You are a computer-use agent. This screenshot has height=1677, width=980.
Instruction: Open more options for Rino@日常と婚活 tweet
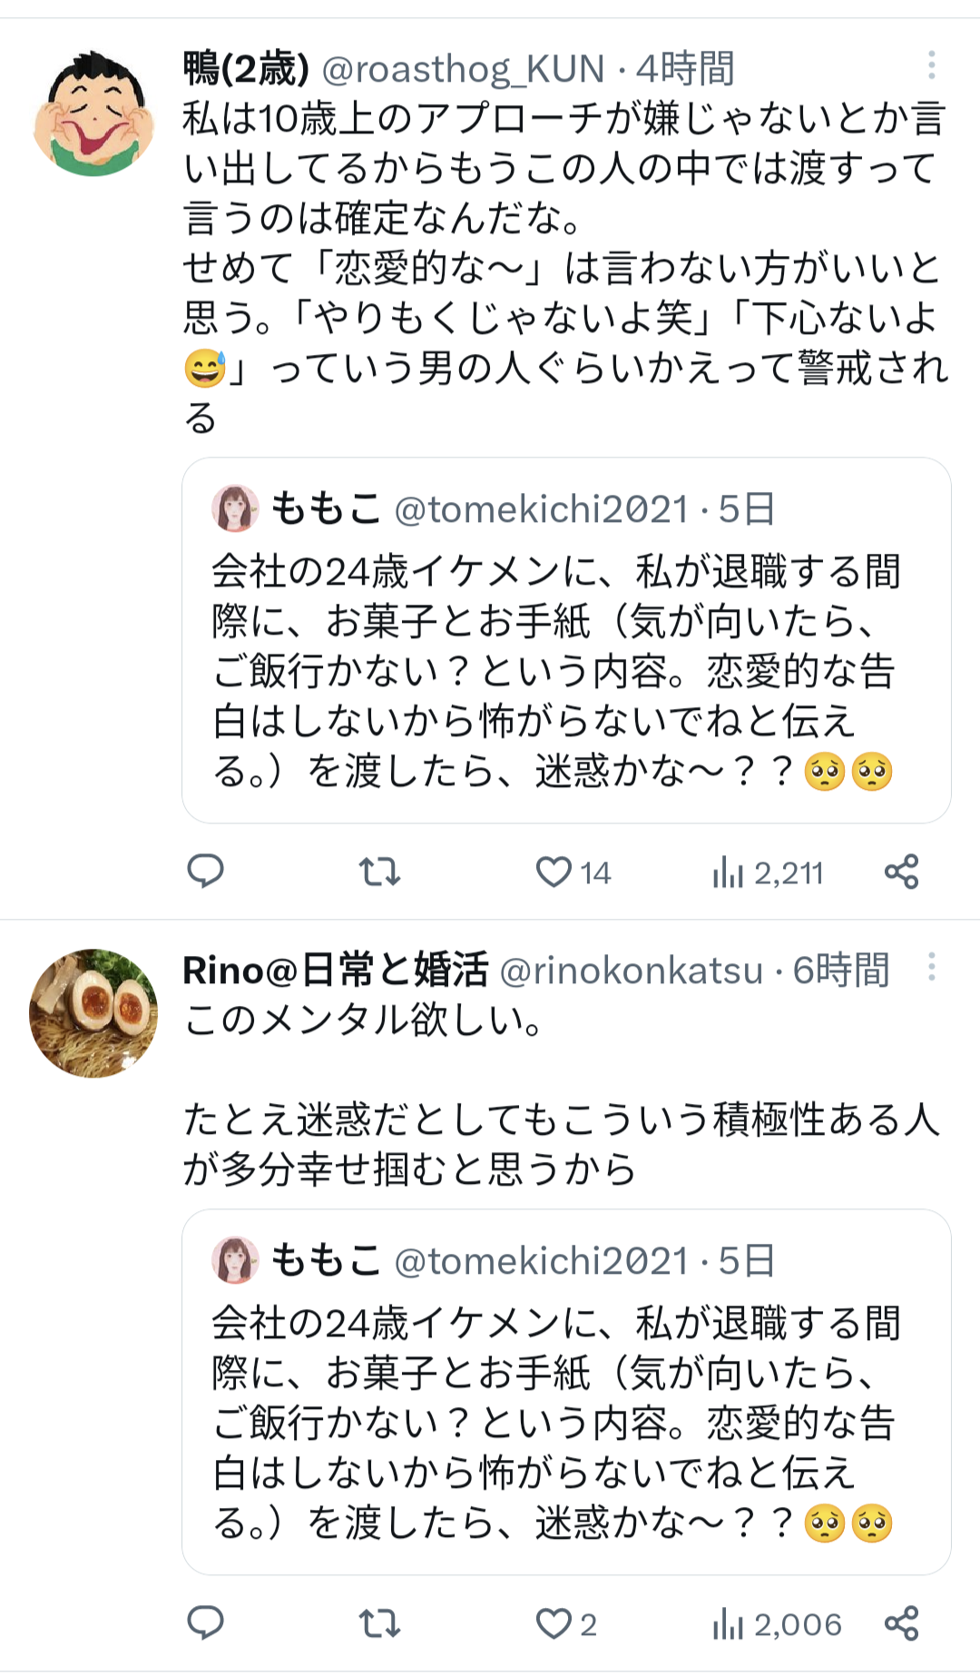pos(931,967)
